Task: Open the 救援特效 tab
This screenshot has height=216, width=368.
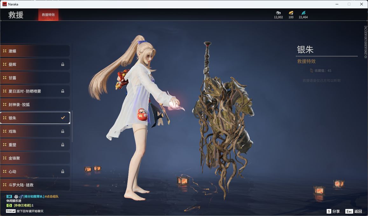Action: 48,15
